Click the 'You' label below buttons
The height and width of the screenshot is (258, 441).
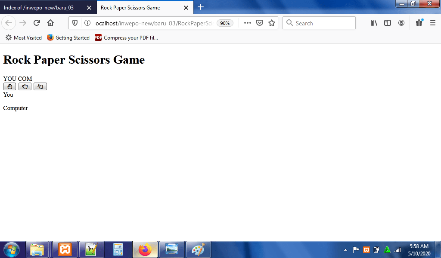point(8,95)
